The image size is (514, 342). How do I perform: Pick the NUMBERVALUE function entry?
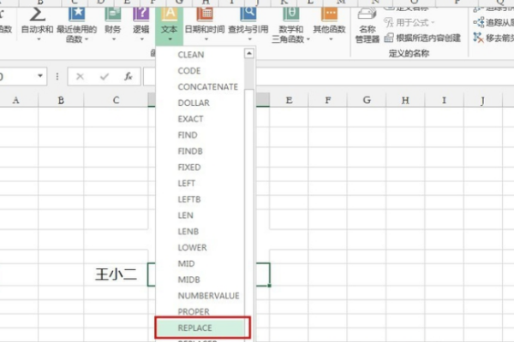(208, 295)
